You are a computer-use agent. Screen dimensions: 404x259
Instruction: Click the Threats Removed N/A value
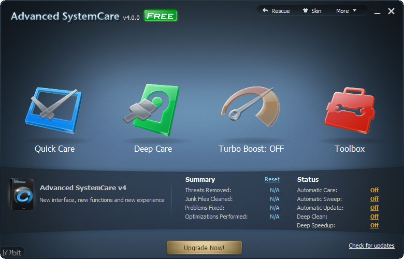coord(275,190)
